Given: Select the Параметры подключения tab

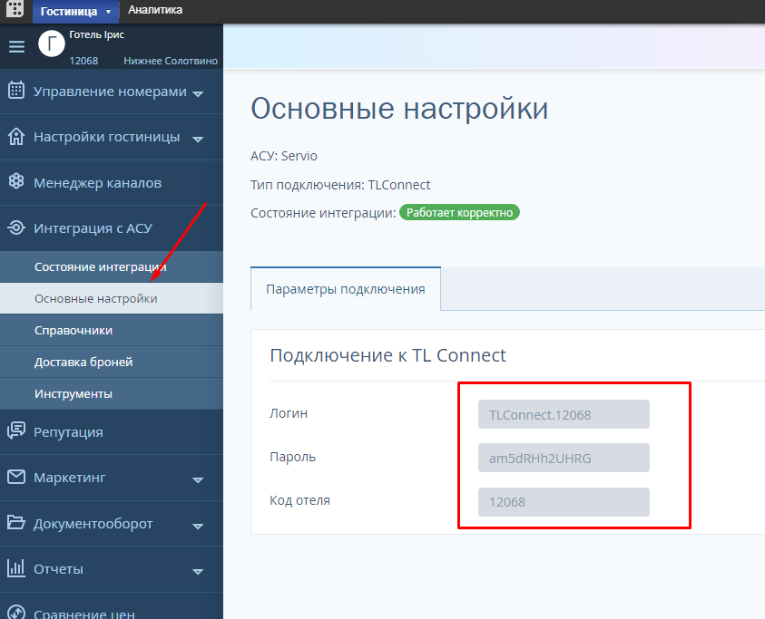Looking at the screenshot, I should [x=345, y=289].
